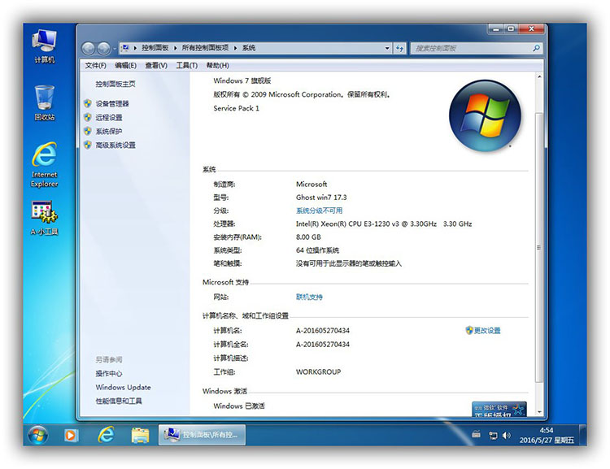Click the vertical scrollbar thumb
610x469 pixels.
point(539,247)
